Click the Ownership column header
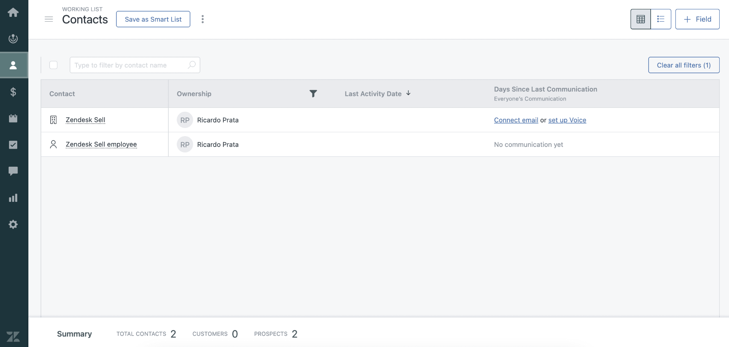The height and width of the screenshot is (347, 729). tap(194, 94)
